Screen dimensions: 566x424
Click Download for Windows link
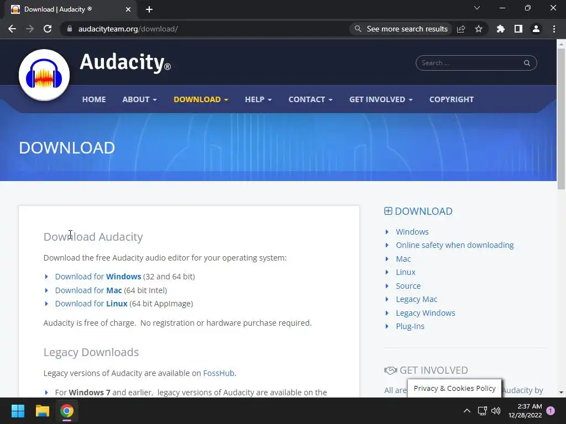coord(98,277)
